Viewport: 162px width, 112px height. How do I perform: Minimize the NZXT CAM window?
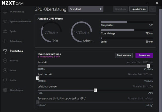pyautogui.click(x=147, y=3)
